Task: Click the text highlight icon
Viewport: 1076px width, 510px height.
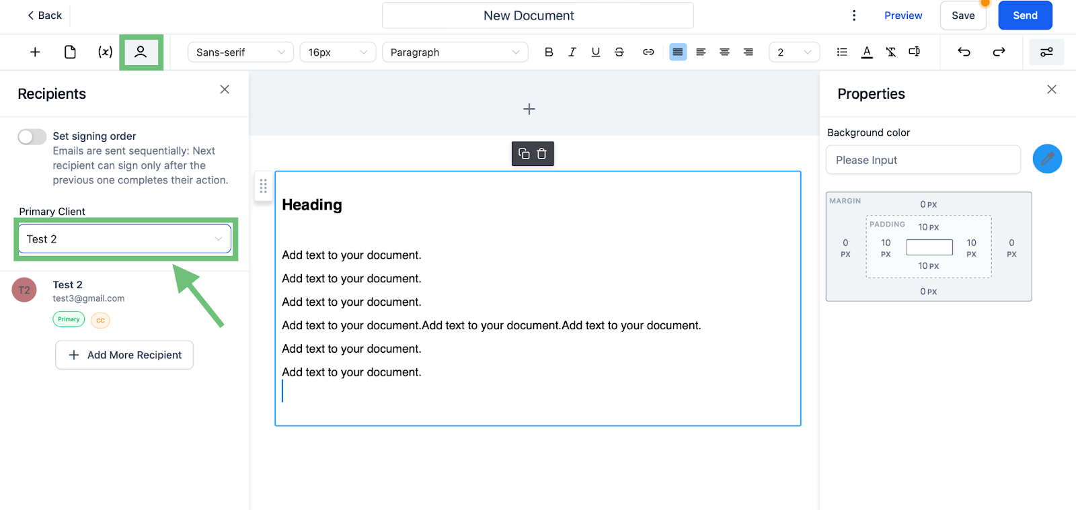Action: click(x=915, y=52)
